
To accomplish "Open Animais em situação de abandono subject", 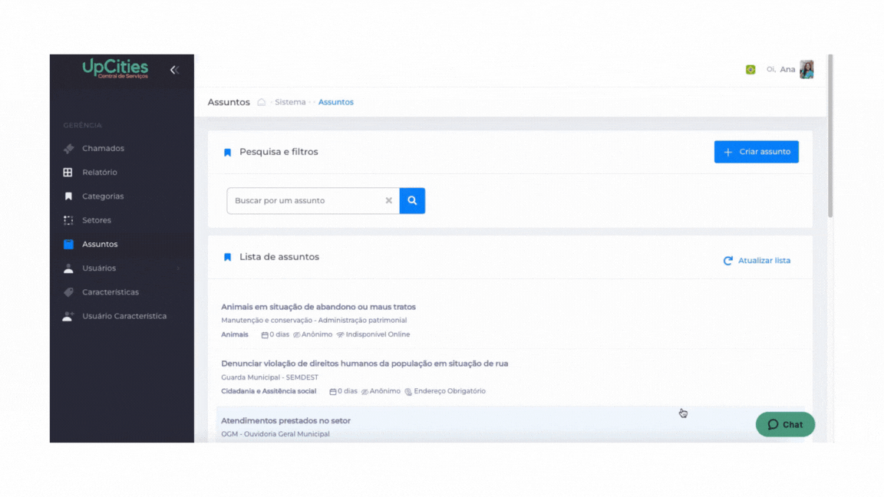I will pyautogui.click(x=318, y=307).
